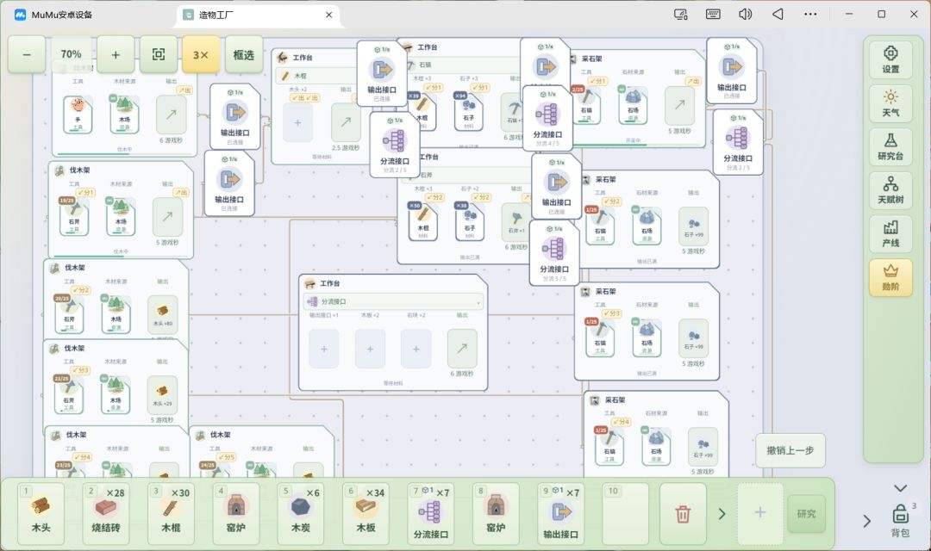Open the 背包 backpack lock icon

(x=900, y=519)
